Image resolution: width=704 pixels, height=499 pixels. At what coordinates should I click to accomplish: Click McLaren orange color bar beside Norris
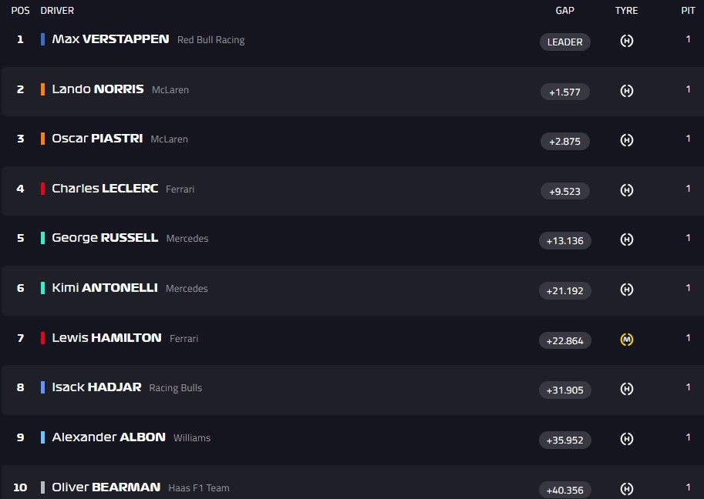point(42,89)
